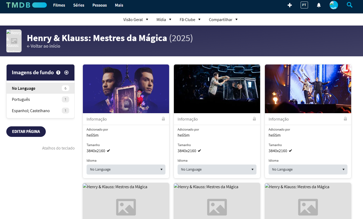Expand the Compartilhar dropdown

223,19
